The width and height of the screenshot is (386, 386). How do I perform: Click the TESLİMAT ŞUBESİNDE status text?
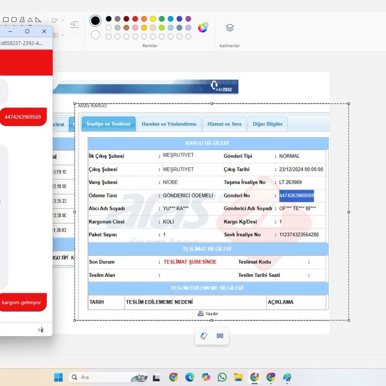[190, 262]
